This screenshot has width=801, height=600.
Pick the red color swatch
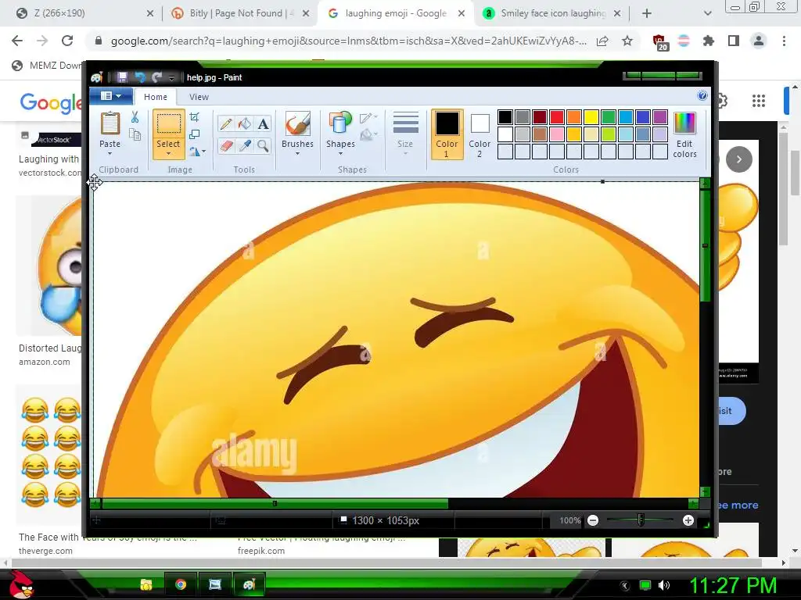click(557, 117)
